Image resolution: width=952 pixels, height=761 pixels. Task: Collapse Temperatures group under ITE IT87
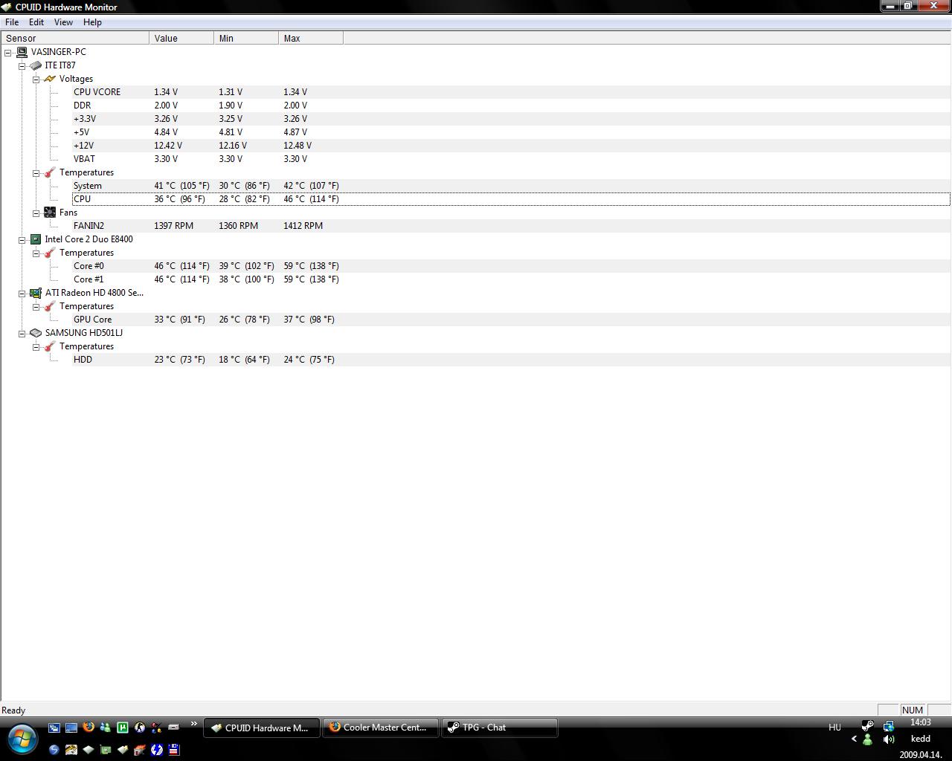(36, 172)
